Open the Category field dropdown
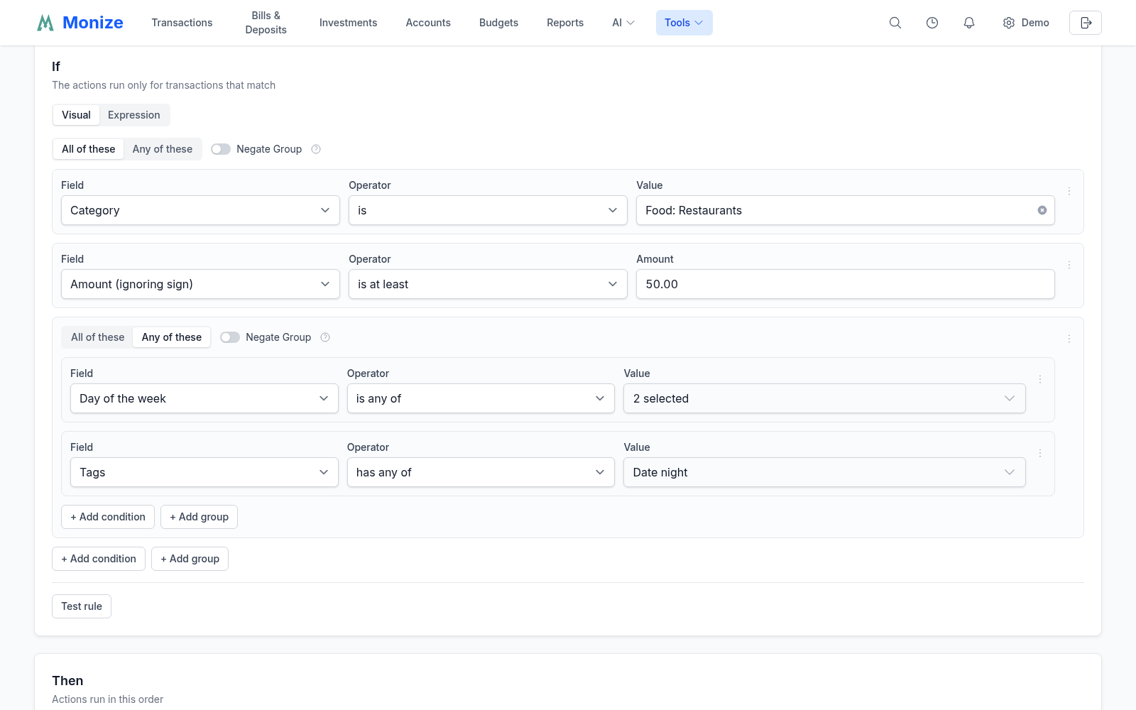This screenshot has height=710, width=1136. (200, 210)
